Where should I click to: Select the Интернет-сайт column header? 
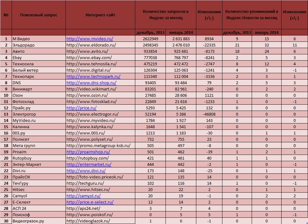click(x=100, y=15)
